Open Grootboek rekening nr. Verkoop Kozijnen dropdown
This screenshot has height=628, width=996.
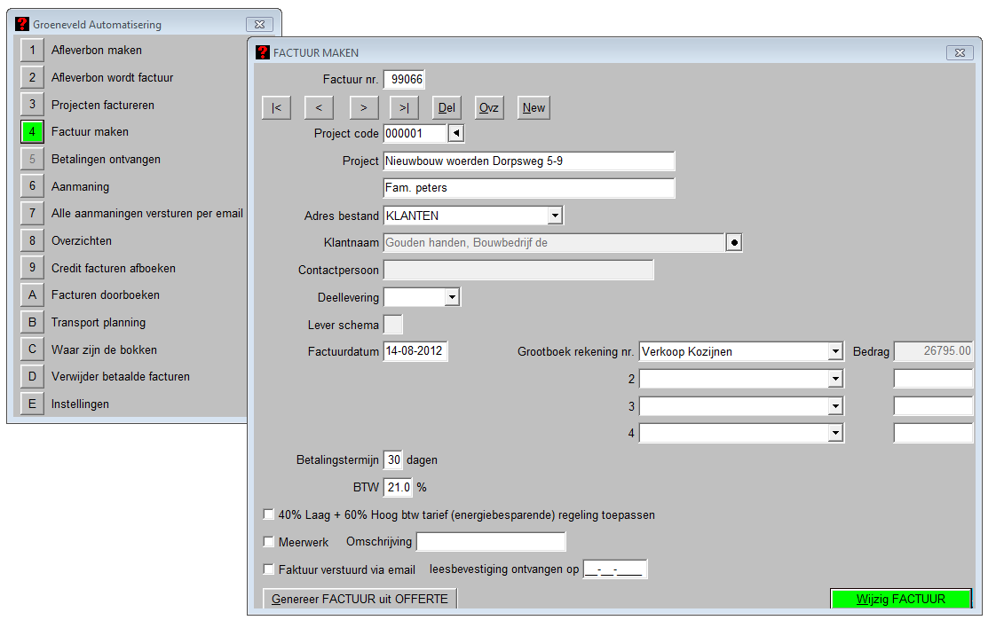click(x=834, y=352)
